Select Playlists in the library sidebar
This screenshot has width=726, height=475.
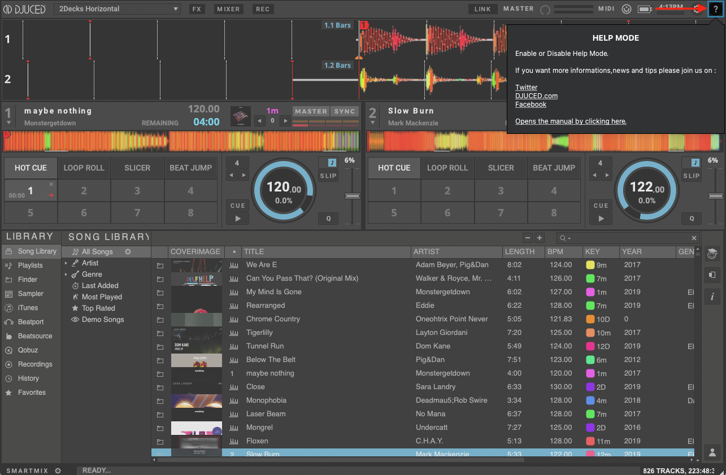[30, 265]
